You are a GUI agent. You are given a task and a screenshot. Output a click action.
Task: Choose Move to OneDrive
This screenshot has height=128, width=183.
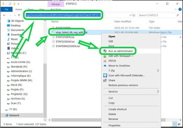(x=119, y=66)
